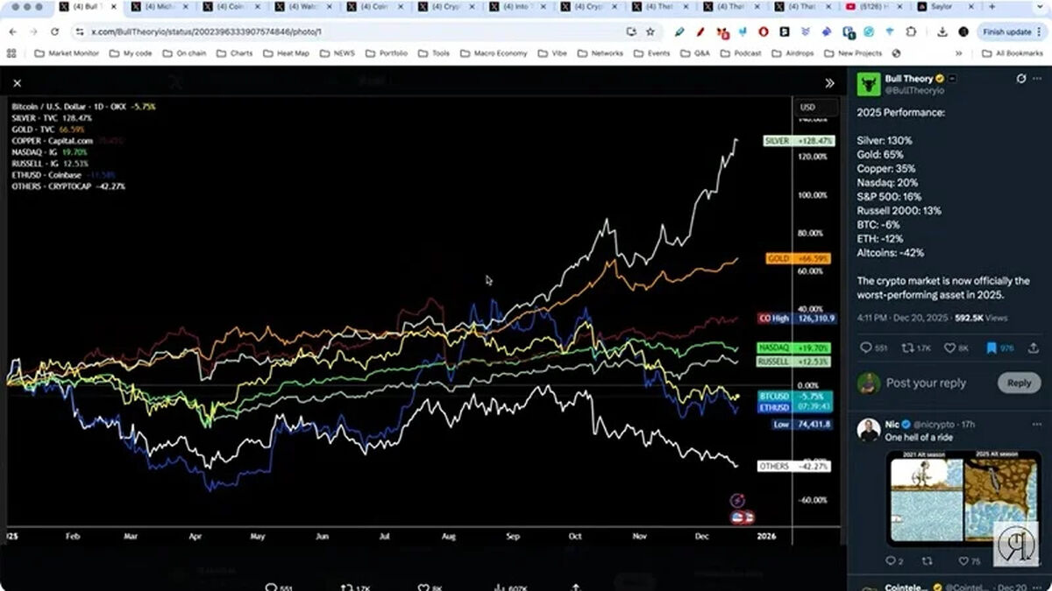The image size is (1052, 591).
Task: Reply to Nic's comment (2 replies)
Action: (893, 561)
